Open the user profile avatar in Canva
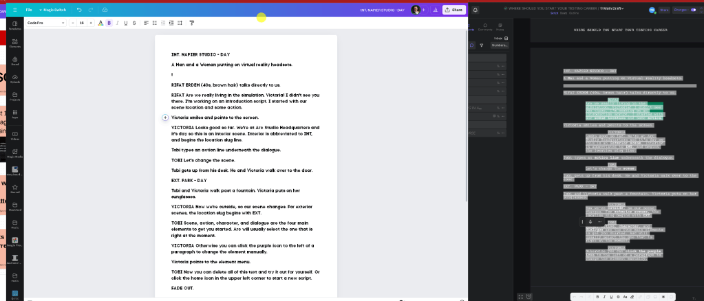This screenshot has height=301, width=704. [415, 10]
